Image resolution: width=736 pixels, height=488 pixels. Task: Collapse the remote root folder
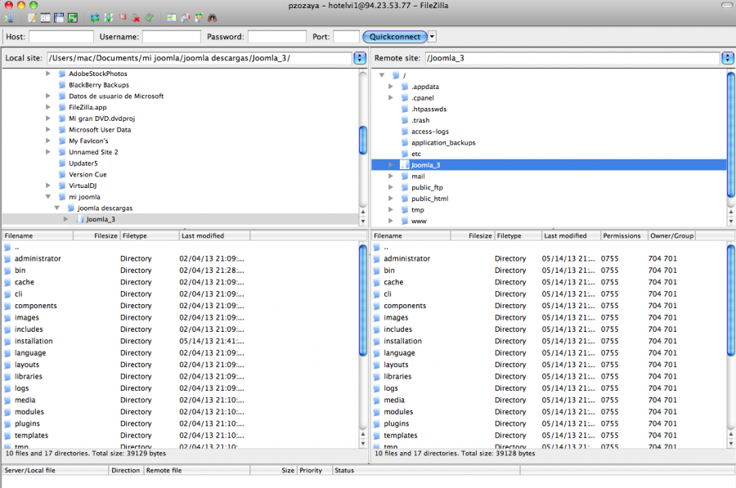click(382, 75)
